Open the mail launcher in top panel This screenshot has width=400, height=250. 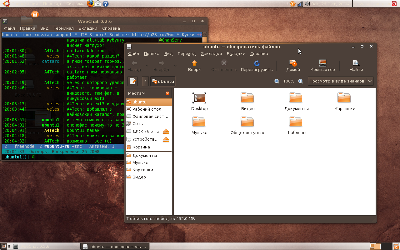tap(98, 4)
